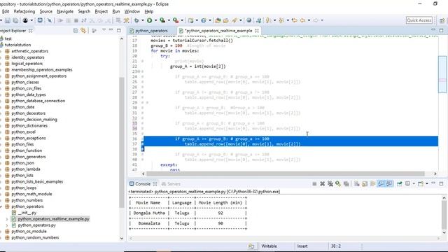Select python_database_connection package
The height and width of the screenshot is (252, 448).
click(38, 101)
